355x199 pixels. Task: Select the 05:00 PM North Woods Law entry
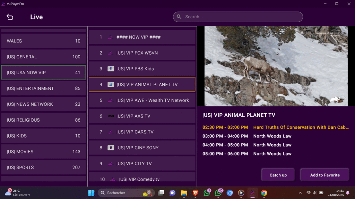click(x=247, y=154)
